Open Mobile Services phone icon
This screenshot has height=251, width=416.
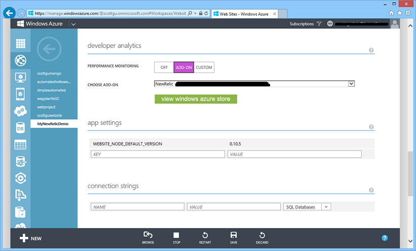(20, 94)
